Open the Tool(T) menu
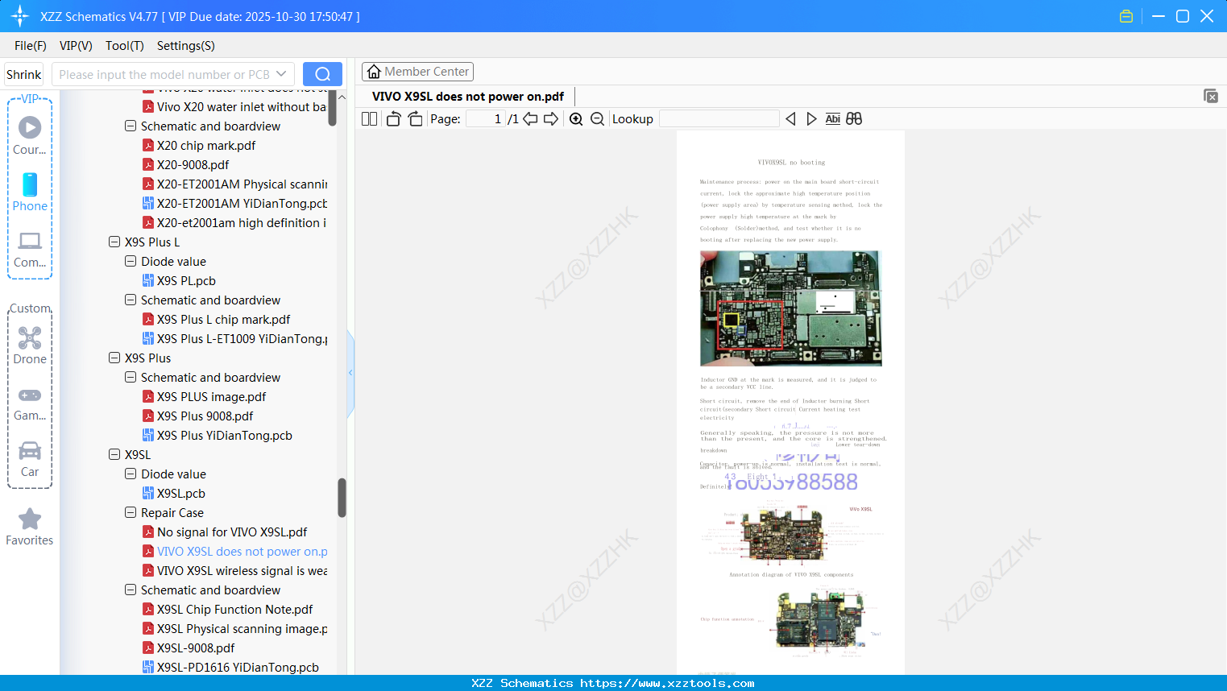The width and height of the screenshot is (1227, 691). coord(125,46)
